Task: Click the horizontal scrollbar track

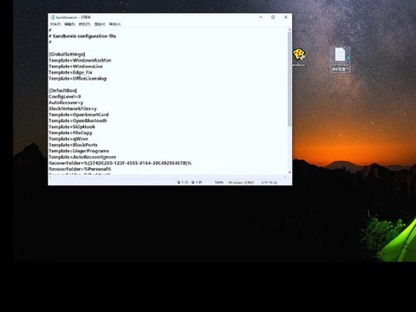Action: [x=167, y=177]
